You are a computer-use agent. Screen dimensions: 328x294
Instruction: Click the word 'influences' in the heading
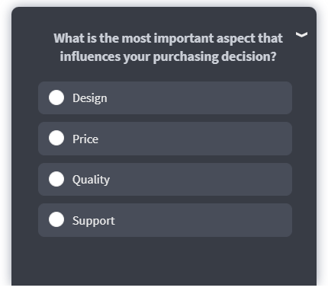[x=90, y=56]
